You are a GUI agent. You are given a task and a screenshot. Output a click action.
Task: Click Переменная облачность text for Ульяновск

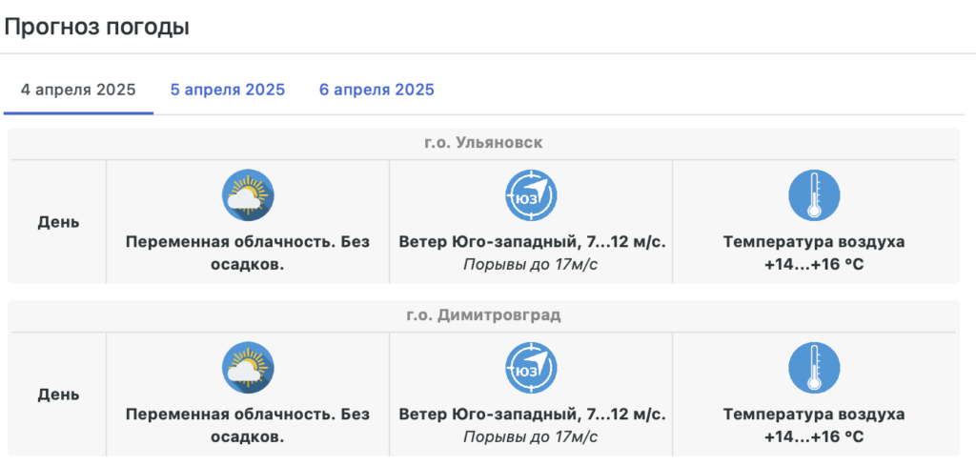248,253
